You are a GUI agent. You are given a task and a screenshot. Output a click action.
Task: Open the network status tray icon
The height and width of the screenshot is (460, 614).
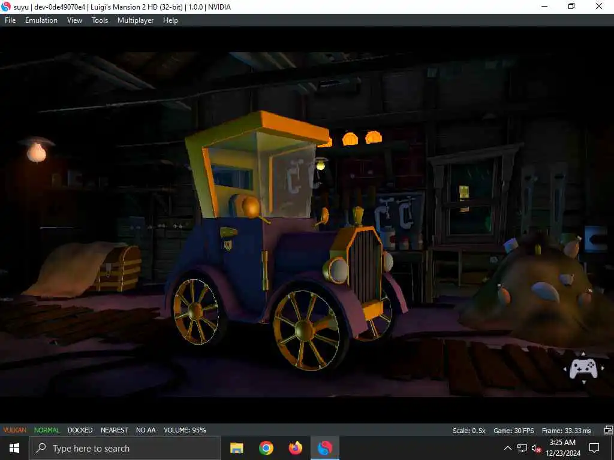click(x=522, y=448)
